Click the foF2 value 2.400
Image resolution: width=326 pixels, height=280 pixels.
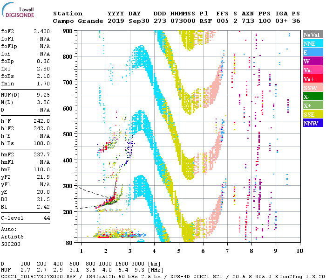[41, 31]
